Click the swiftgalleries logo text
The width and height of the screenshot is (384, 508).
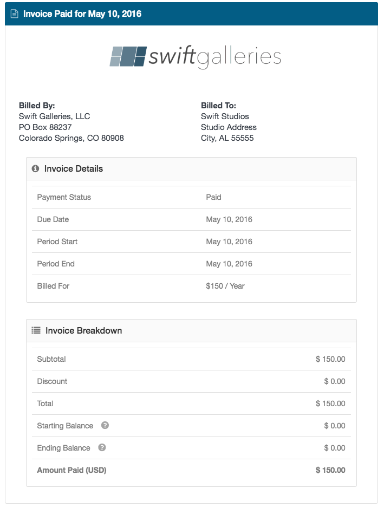click(x=215, y=57)
